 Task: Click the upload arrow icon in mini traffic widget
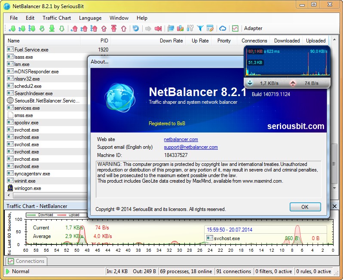pyautogui.click(x=293, y=83)
